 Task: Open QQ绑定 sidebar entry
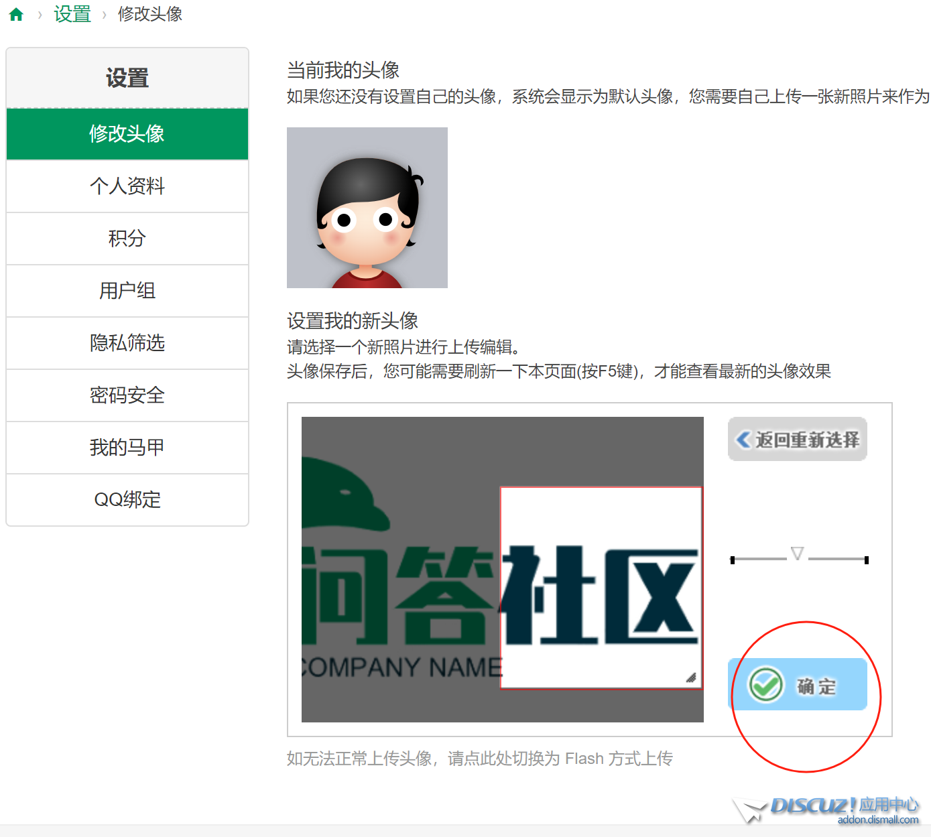[127, 500]
